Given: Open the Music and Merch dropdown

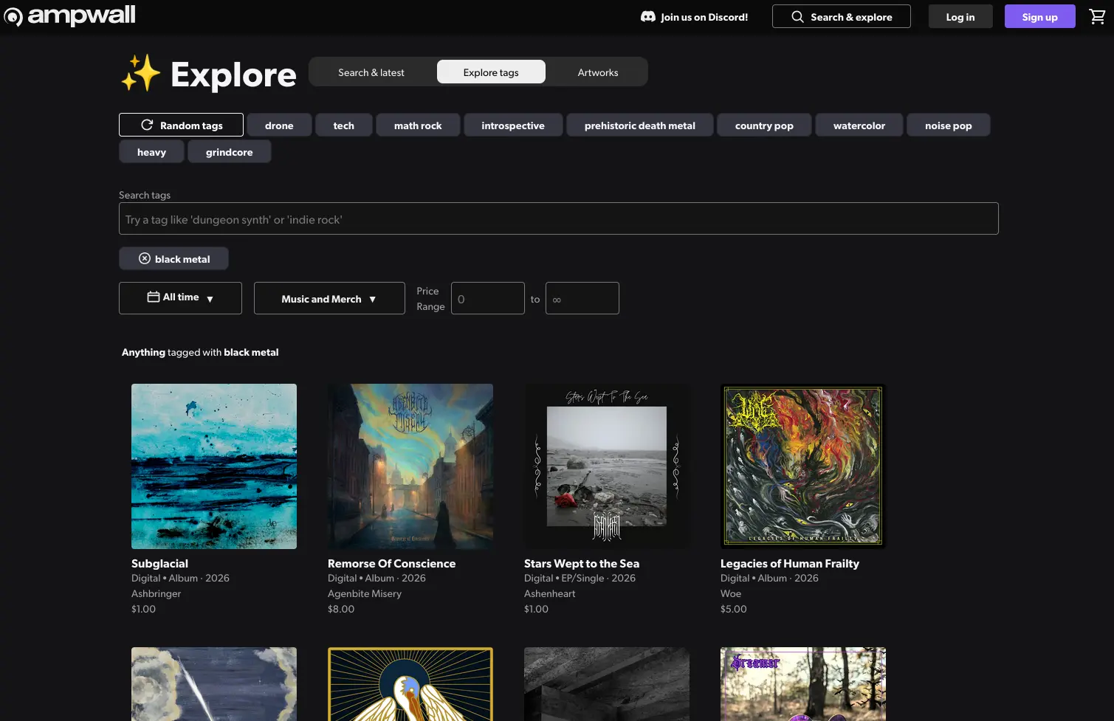Looking at the screenshot, I should coord(329,299).
